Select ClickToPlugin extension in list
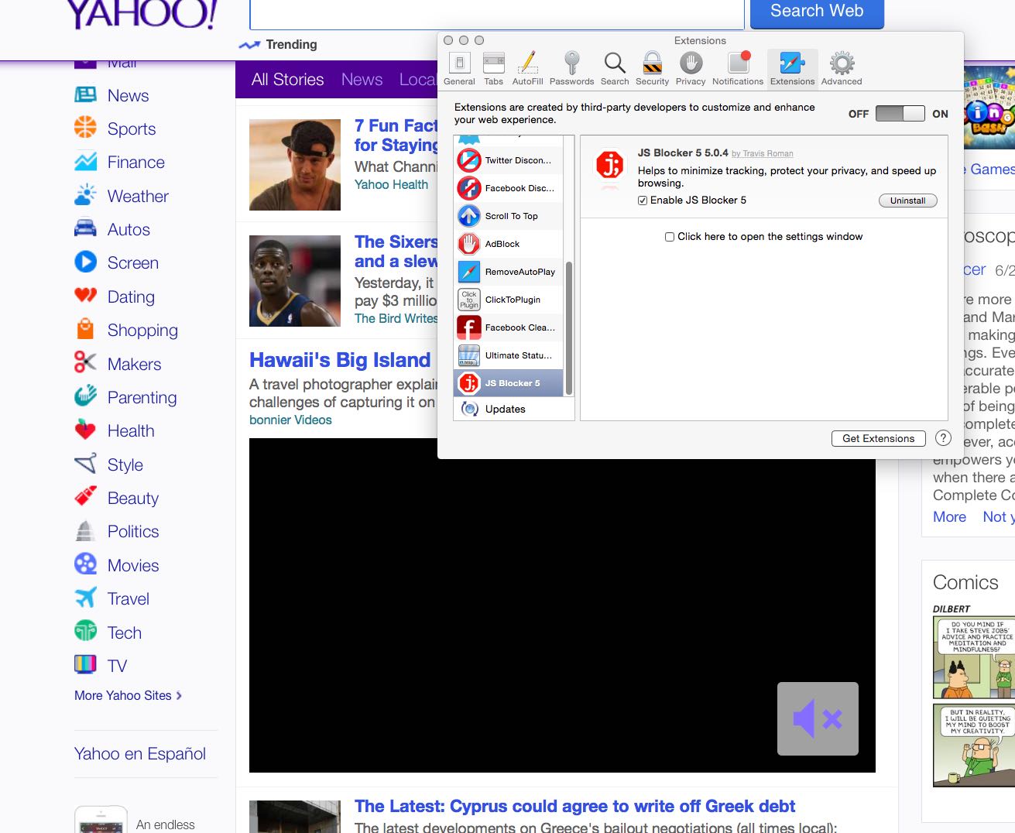Image resolution: width=1015 pixels, height=833 pixels. [509, 300]
